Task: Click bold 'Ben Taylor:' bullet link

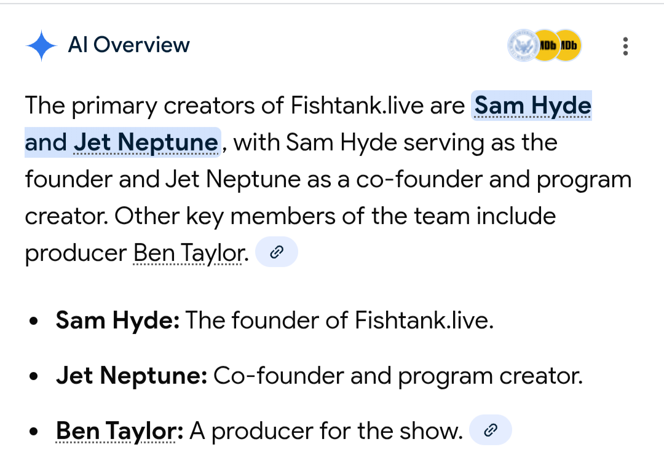Action: tap(119, 431)
